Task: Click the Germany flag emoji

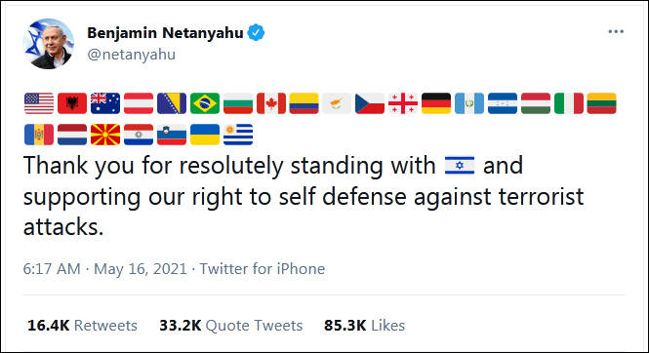Action: click(x=436, y=103)
